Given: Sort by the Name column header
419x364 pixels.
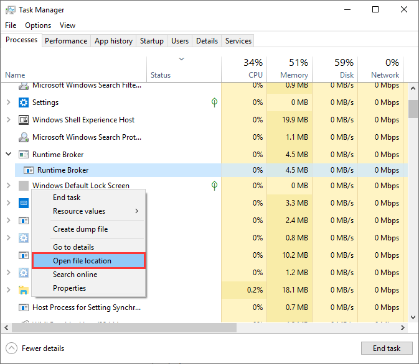Looking at the screenshot, I should tap(73, 69).
